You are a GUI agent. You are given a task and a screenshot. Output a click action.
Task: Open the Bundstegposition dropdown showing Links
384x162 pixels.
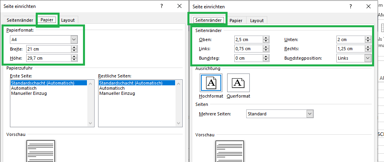coord(367,58)
